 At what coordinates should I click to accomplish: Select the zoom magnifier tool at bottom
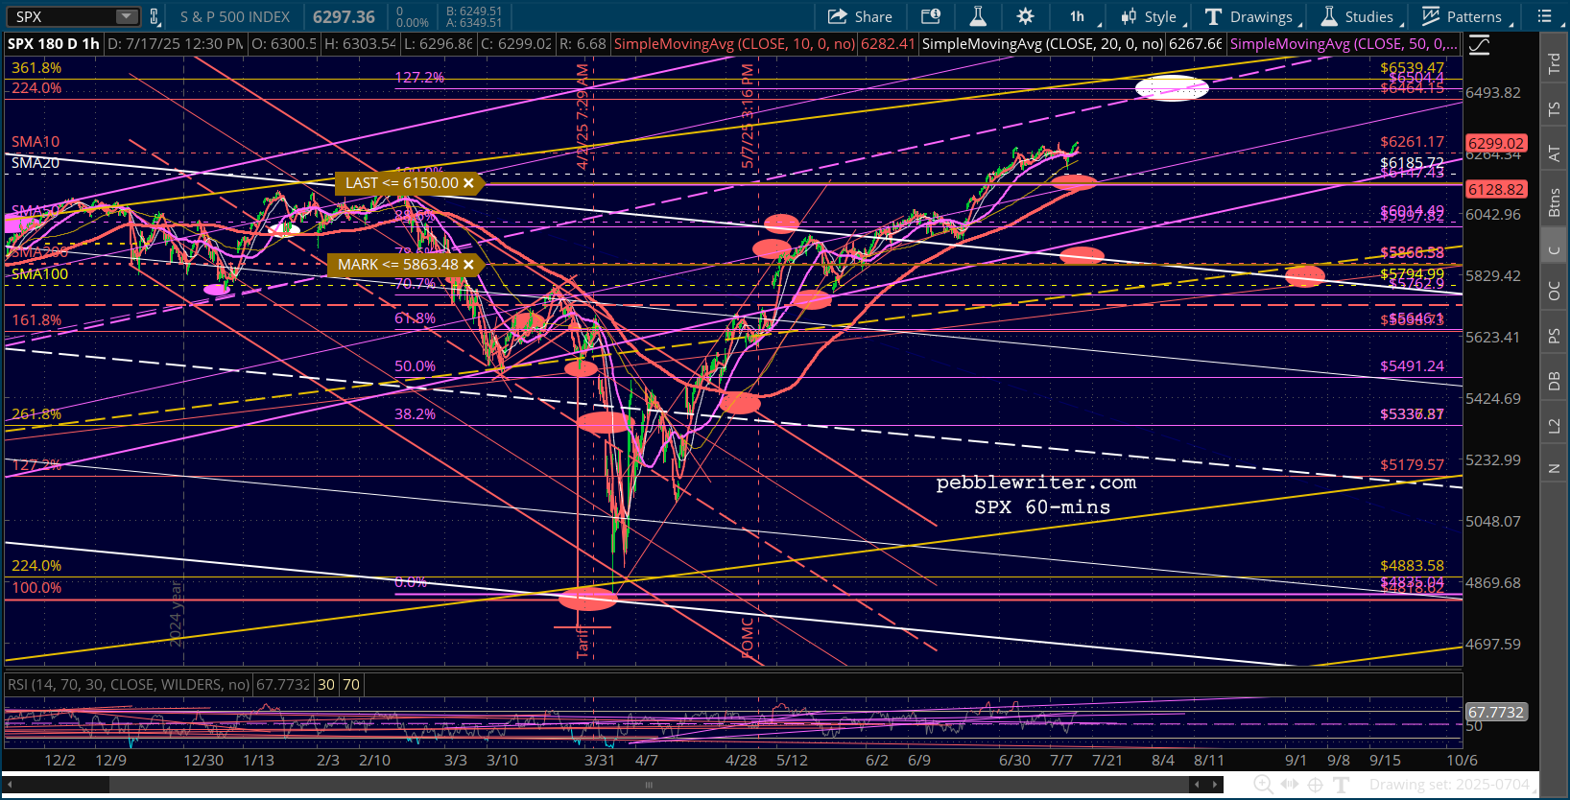[1264, 785]
